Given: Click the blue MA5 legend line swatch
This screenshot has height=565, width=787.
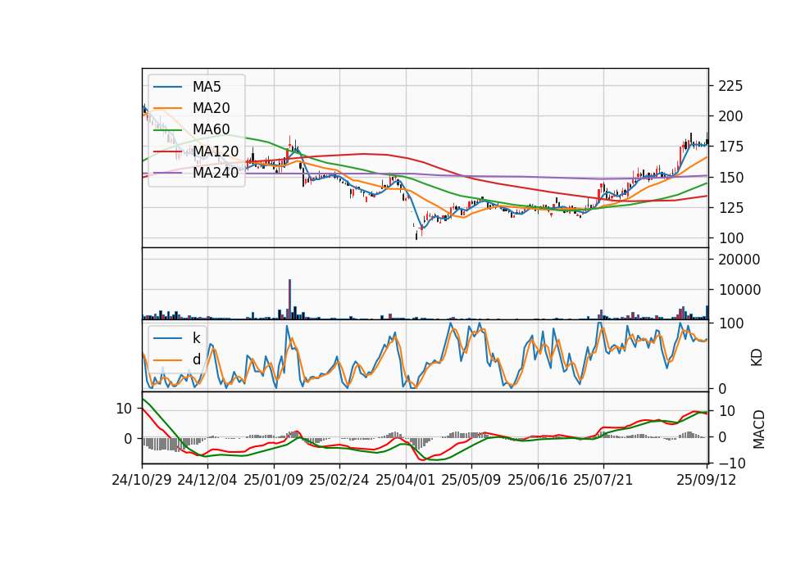Looking at the screenshot, I should coord(167,87).
